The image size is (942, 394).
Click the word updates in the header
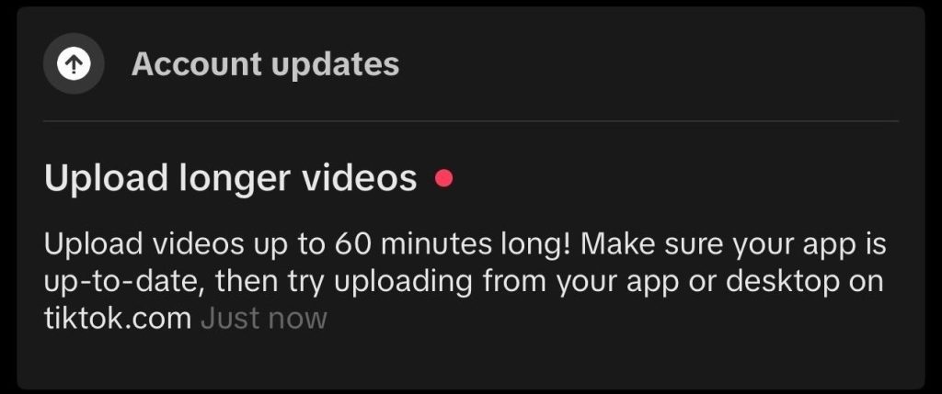(x=335, y=65)
